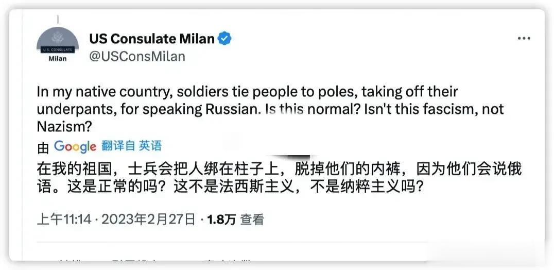The width and height of the screenshot is (554, 270).
Task: Click the 1.8万 view count number
Action: click(221, 220)
